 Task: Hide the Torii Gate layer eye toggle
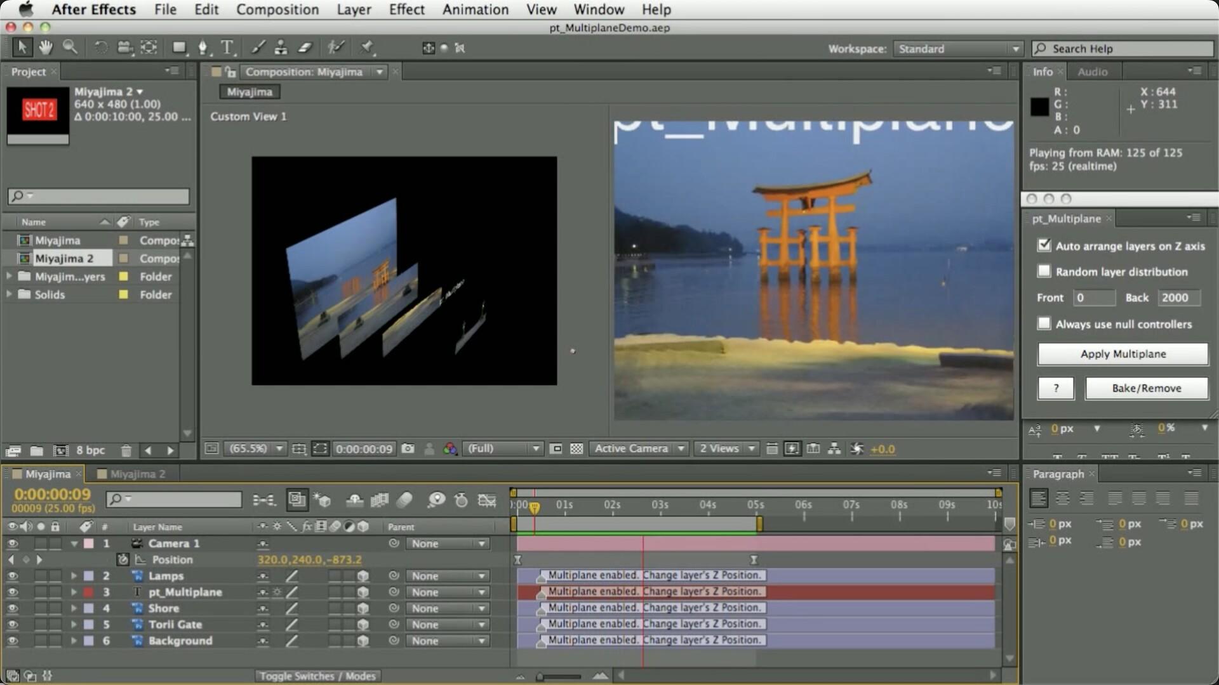point(12,624)
